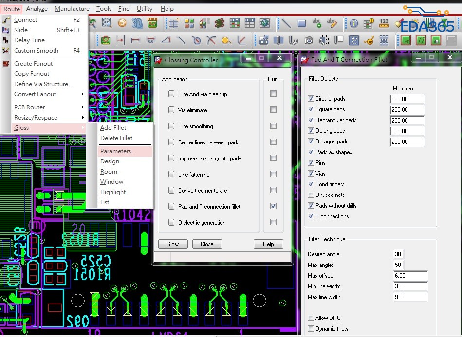Select the Add Line tool icon
Viewport: 462px width, 337px height.
tap(287, 23)
